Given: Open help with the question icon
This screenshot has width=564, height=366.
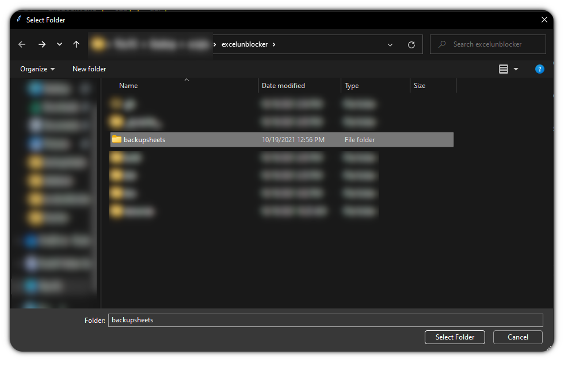Looking at the screenshot, I should [540, 69].
